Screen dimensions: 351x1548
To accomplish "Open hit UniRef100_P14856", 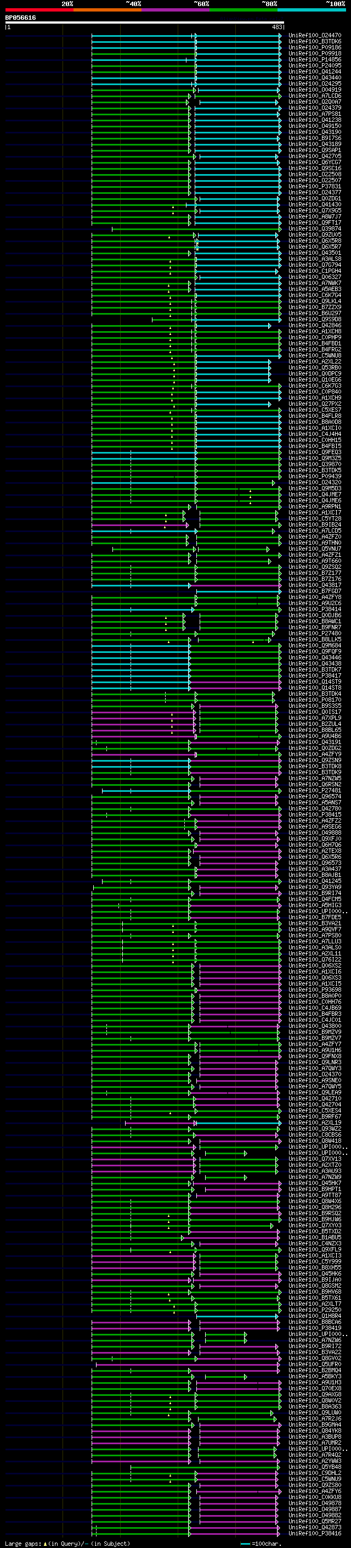I will (315, 59).
